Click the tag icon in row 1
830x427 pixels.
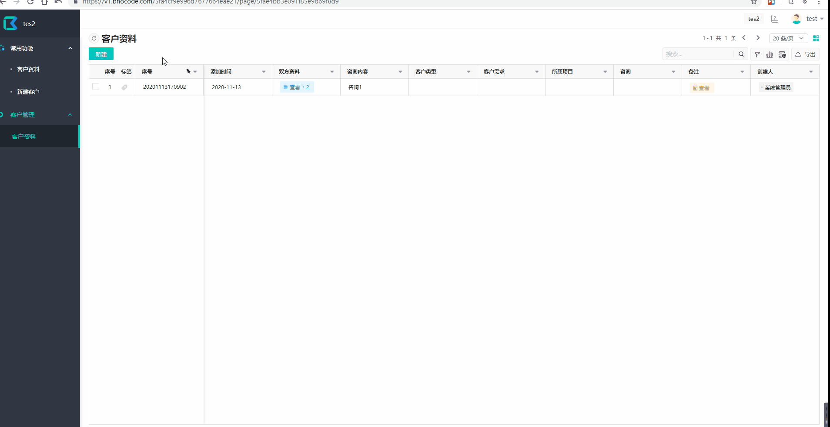click(x=124, y=87)
